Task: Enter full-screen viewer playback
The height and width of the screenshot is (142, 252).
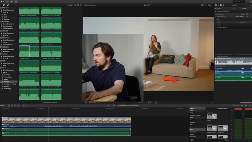Action: click(x=212, y=103)
